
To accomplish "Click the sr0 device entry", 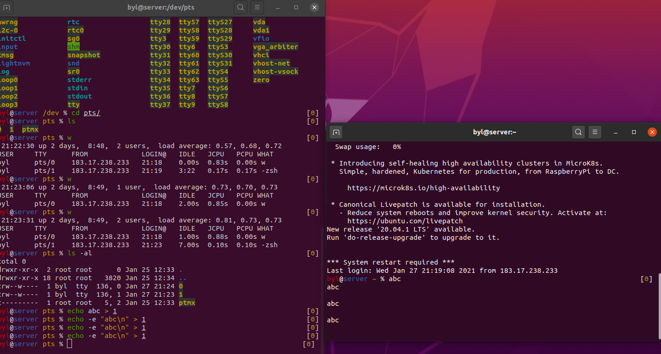I will point(73,72).
